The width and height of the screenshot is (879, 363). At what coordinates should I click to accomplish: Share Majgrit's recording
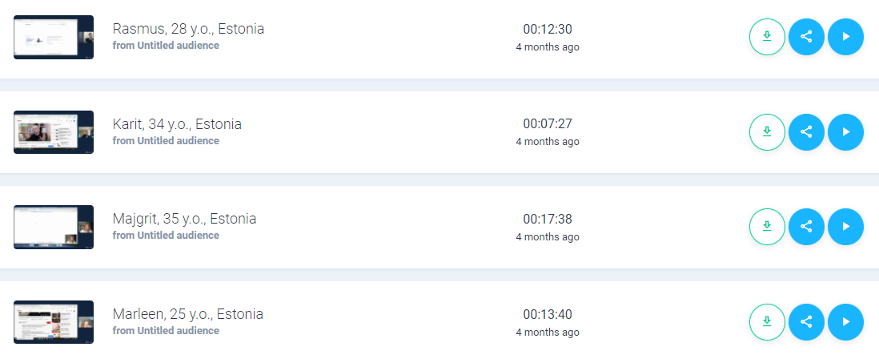806,227
